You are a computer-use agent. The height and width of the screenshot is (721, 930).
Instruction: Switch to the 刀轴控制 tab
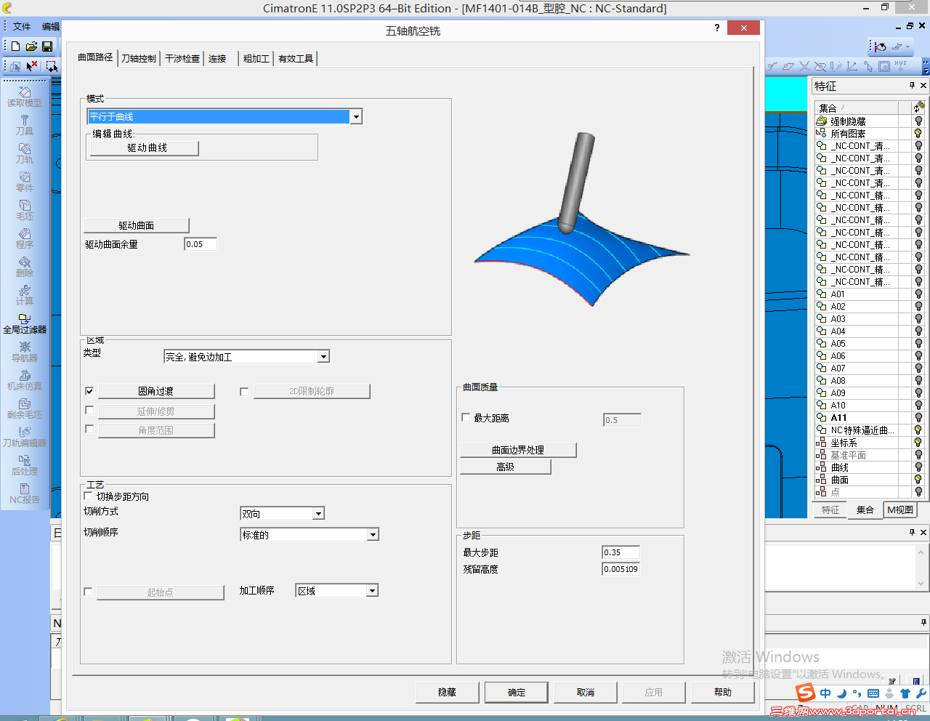(x=139, y=59)
